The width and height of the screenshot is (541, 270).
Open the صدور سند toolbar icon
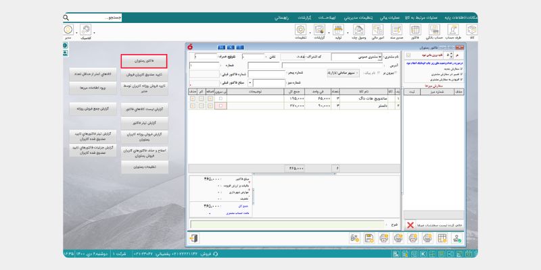click(x=396, y=30)
